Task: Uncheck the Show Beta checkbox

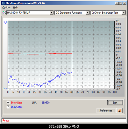Action: 8,102
